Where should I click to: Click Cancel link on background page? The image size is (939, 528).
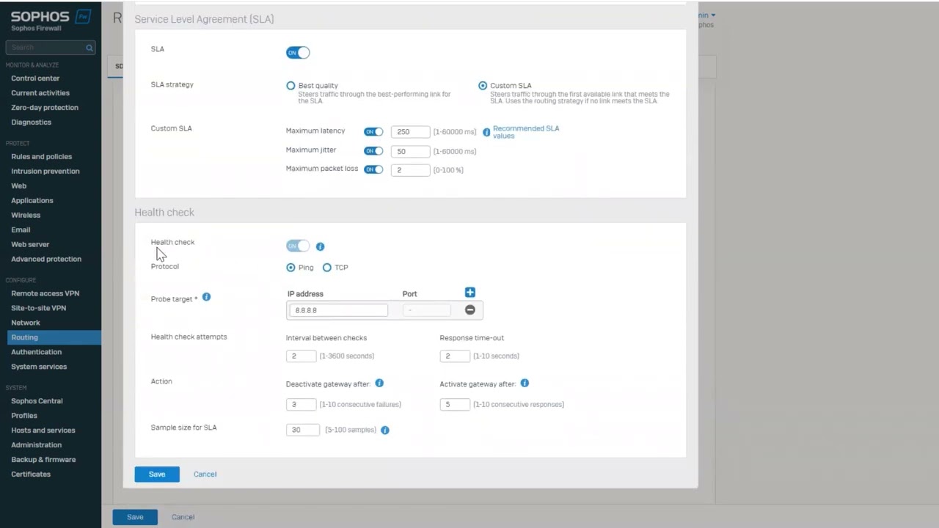(x=183, y=517)
